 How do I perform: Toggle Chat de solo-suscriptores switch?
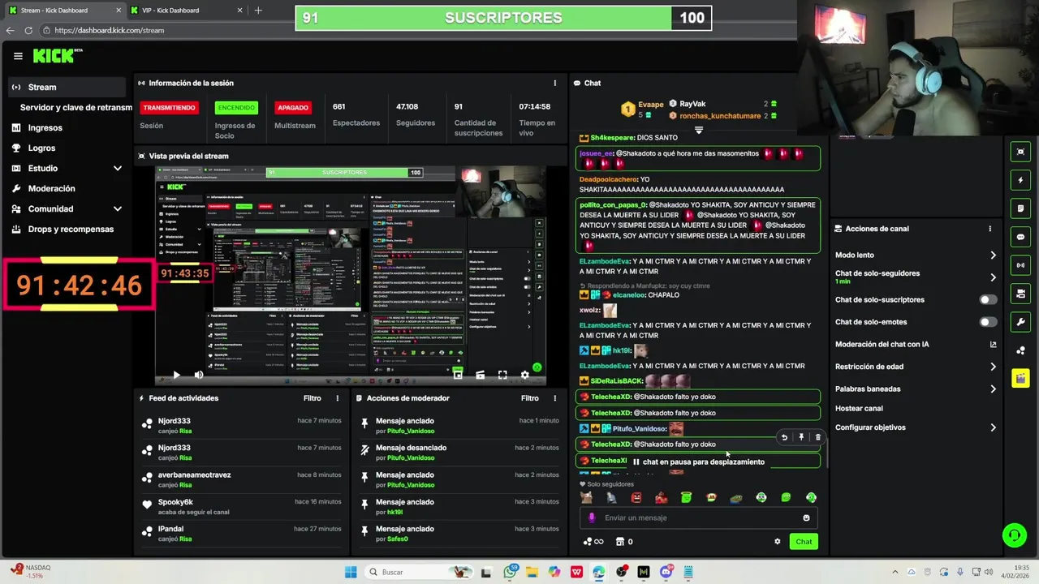point(988,299)
